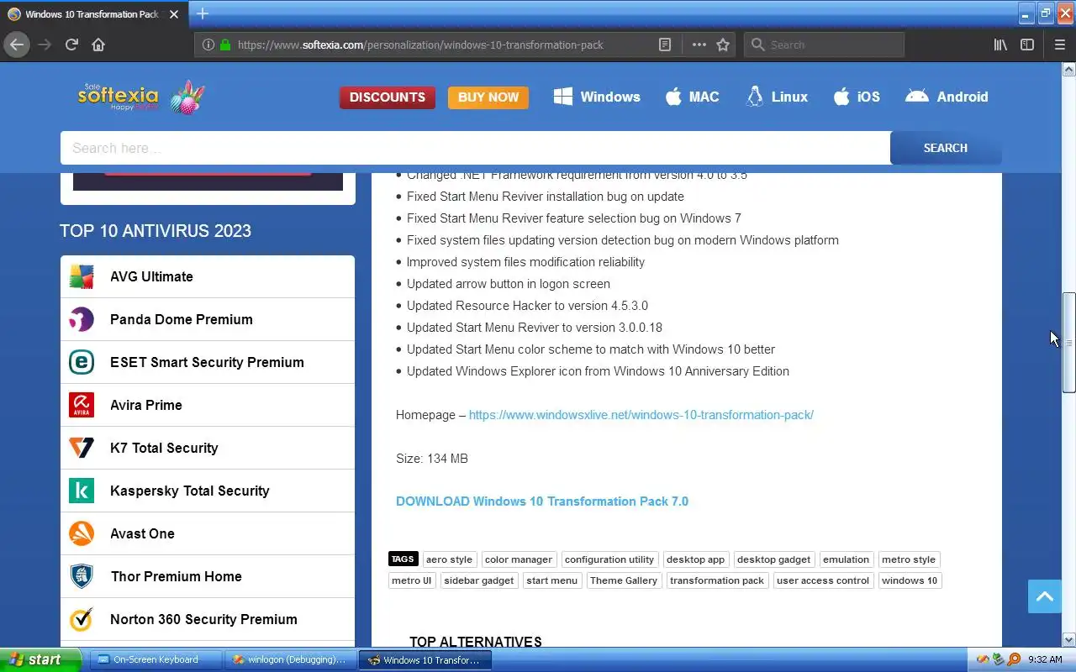The image size is (1076, 672).
Task: Show sidebars using the sidebar icon
Action: (1027, 45)
